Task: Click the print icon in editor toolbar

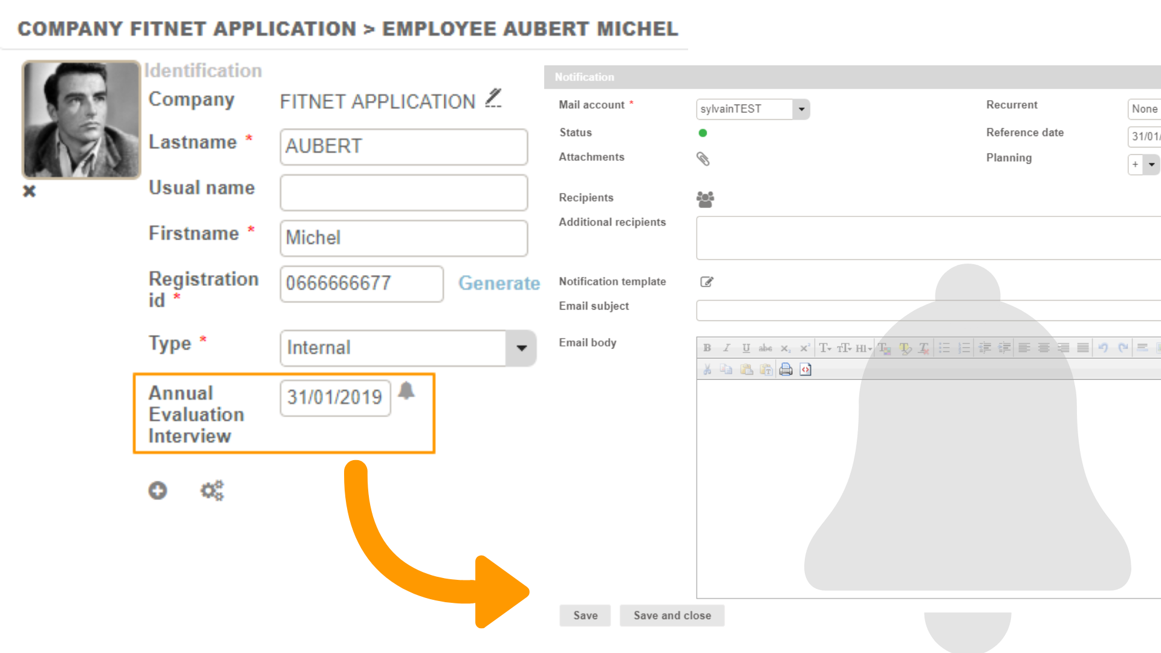Action: [x=785, y=369]
